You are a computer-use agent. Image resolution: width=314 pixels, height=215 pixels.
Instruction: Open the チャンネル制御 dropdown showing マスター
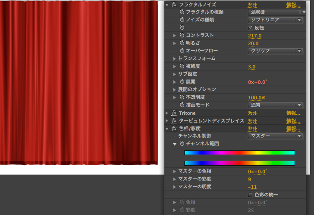[276, 136]
